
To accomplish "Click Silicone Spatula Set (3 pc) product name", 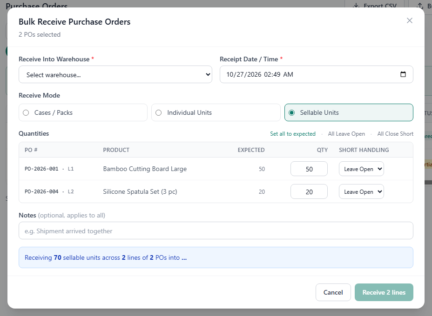I will pos(140,191).
